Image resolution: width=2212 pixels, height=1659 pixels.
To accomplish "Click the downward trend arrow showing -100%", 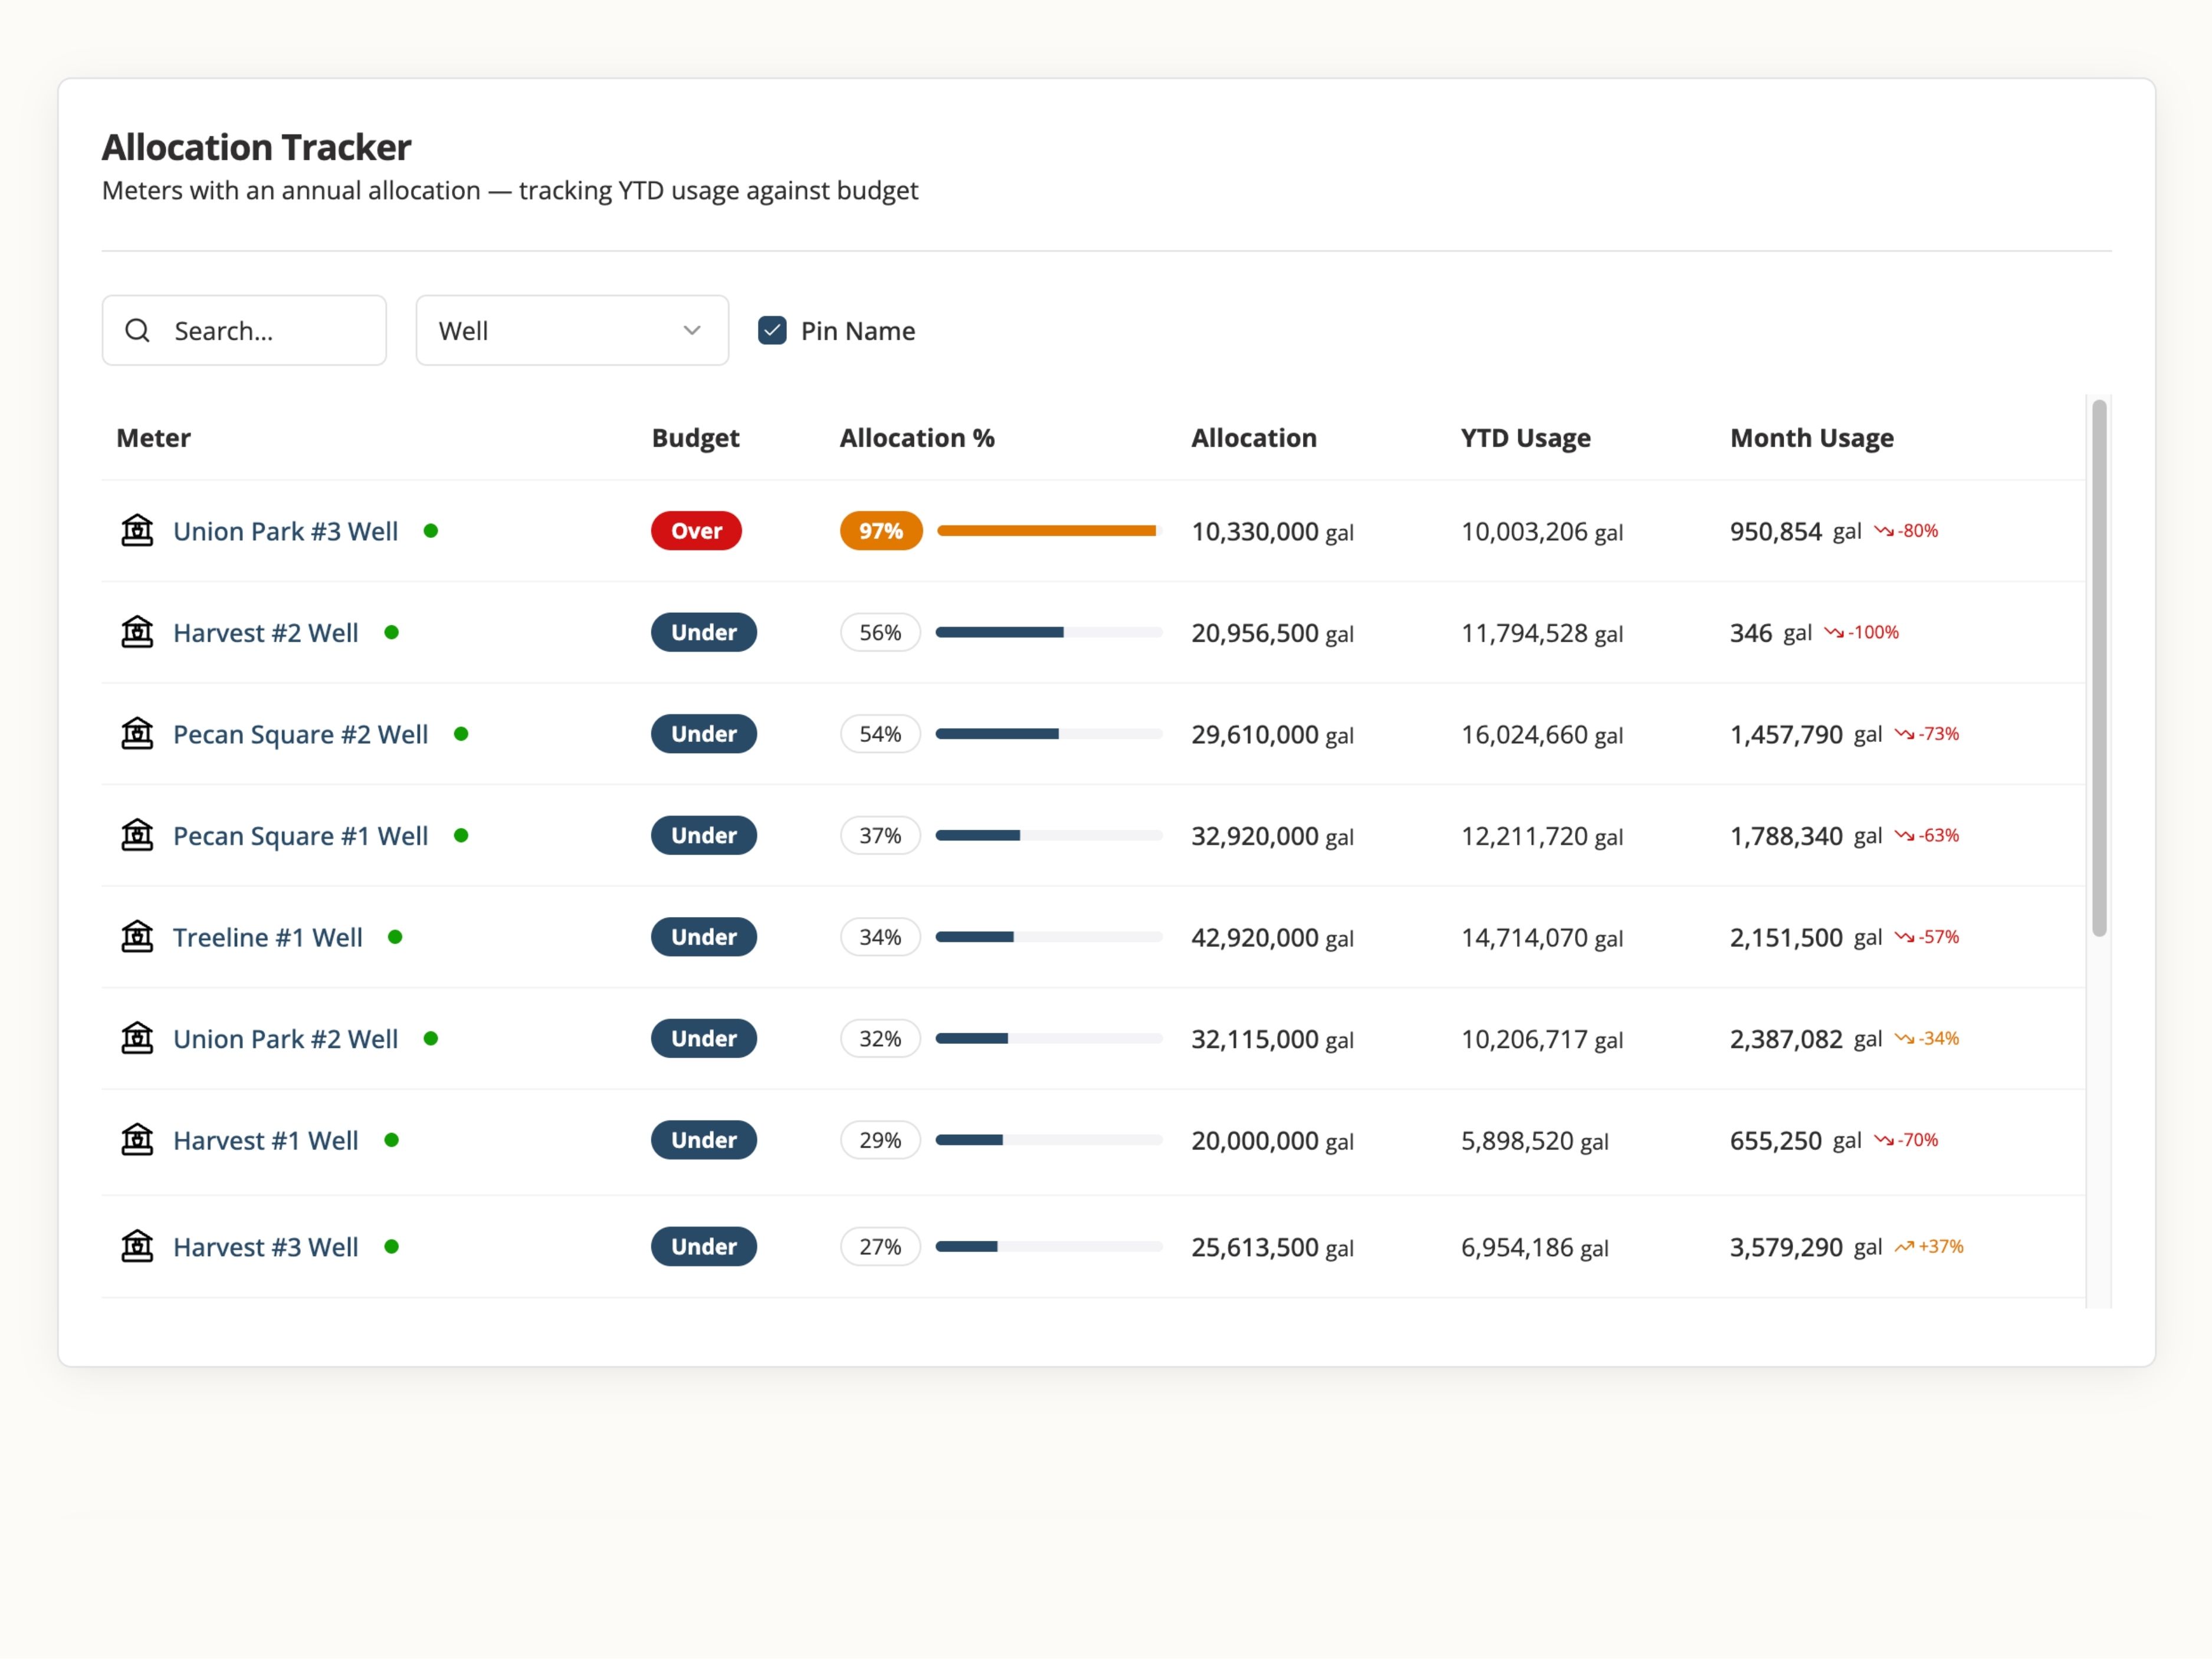I will 1834,633.
